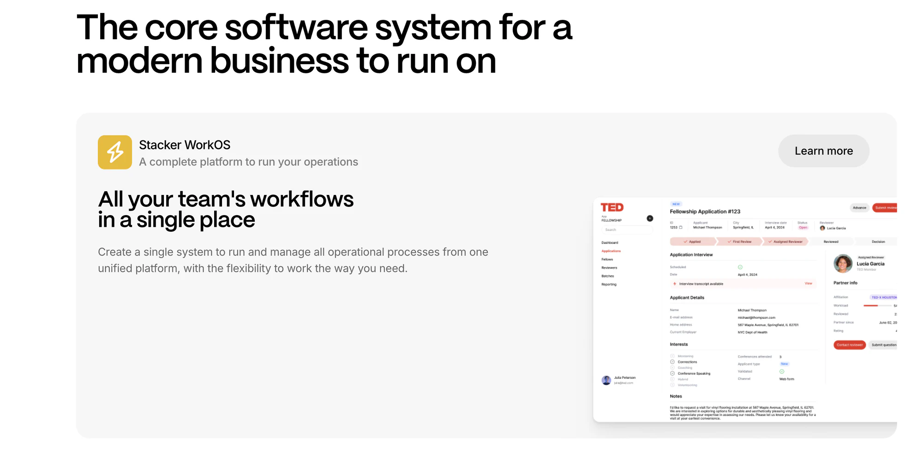
Task: Click the TED-X HOUSTON affiliation tag
Action: pyautogui.click(x=883, y=297)
